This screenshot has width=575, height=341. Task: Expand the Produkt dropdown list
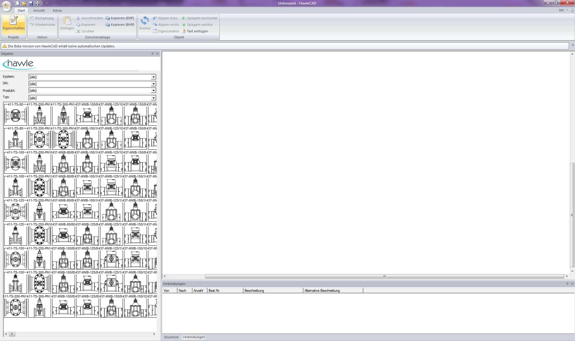pos(153,91)
